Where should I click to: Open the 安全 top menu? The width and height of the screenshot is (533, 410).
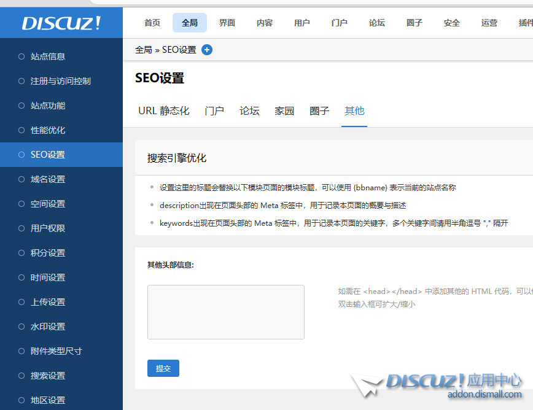pos(451,23)
